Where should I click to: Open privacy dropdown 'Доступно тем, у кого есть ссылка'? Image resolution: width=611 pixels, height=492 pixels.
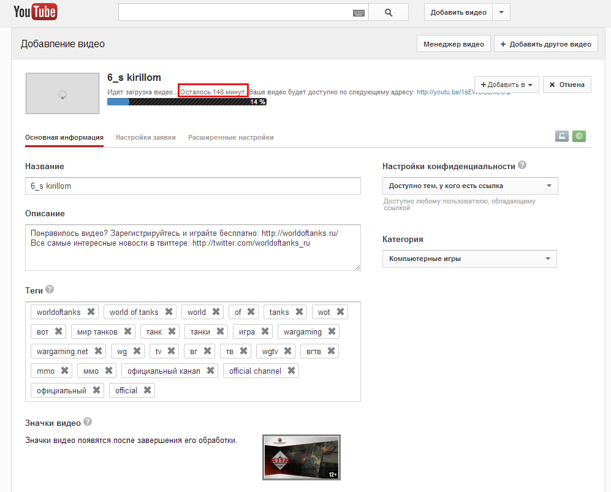point(470,186)
